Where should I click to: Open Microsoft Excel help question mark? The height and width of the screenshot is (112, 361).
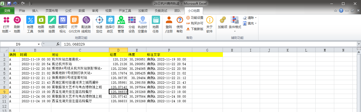tap(341, 11)
